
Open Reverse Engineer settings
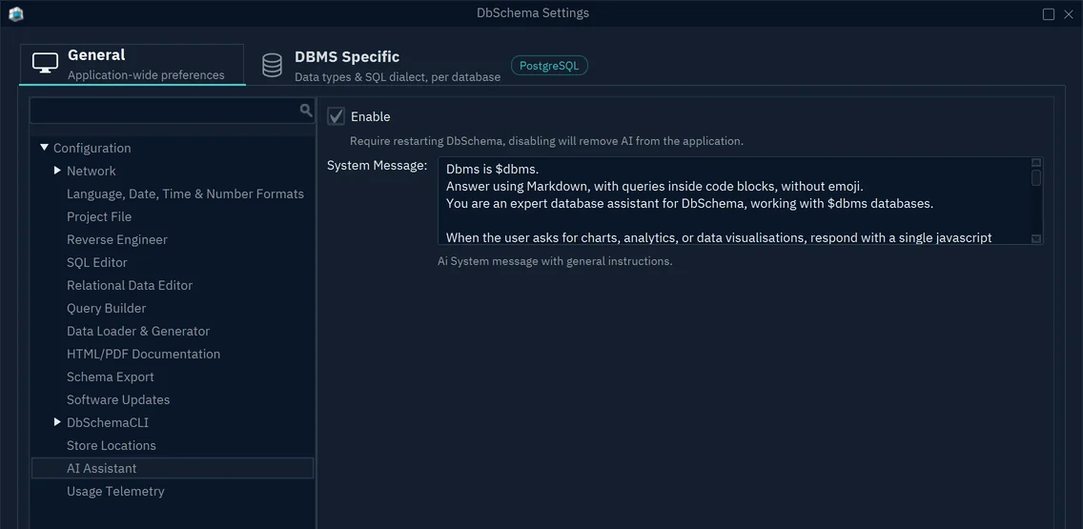(116, 239)
